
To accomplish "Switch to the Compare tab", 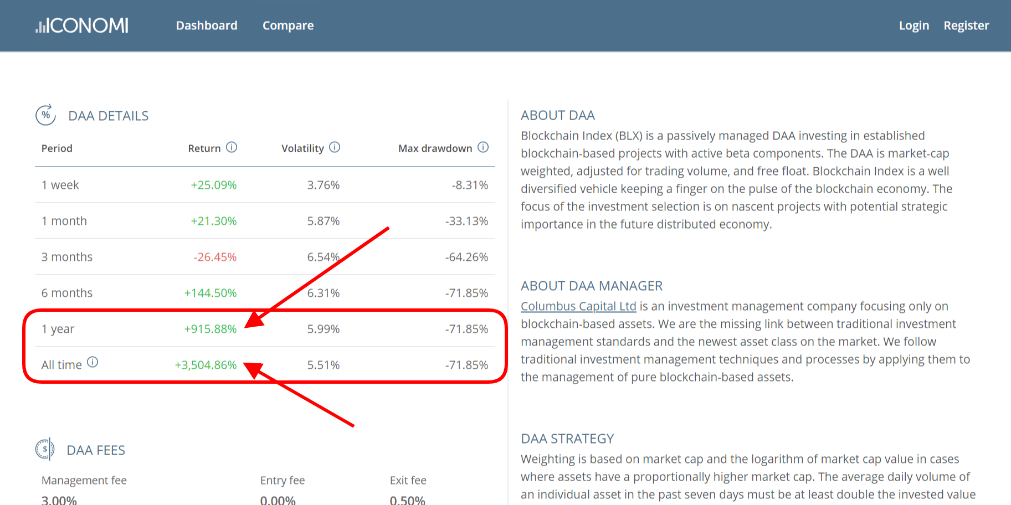I will click(288, 25).
